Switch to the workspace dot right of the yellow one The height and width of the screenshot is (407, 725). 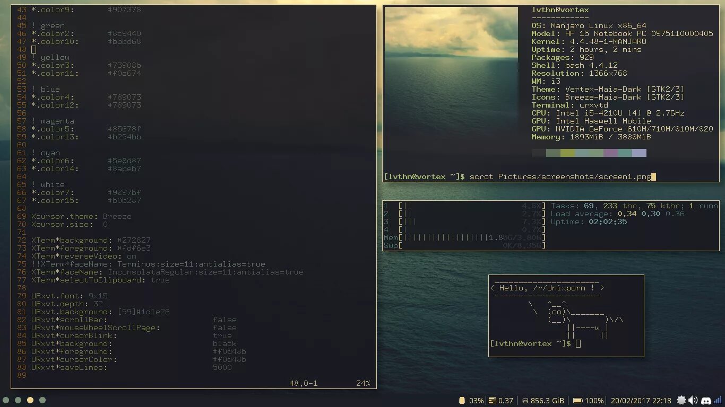[x=42, y=400]
